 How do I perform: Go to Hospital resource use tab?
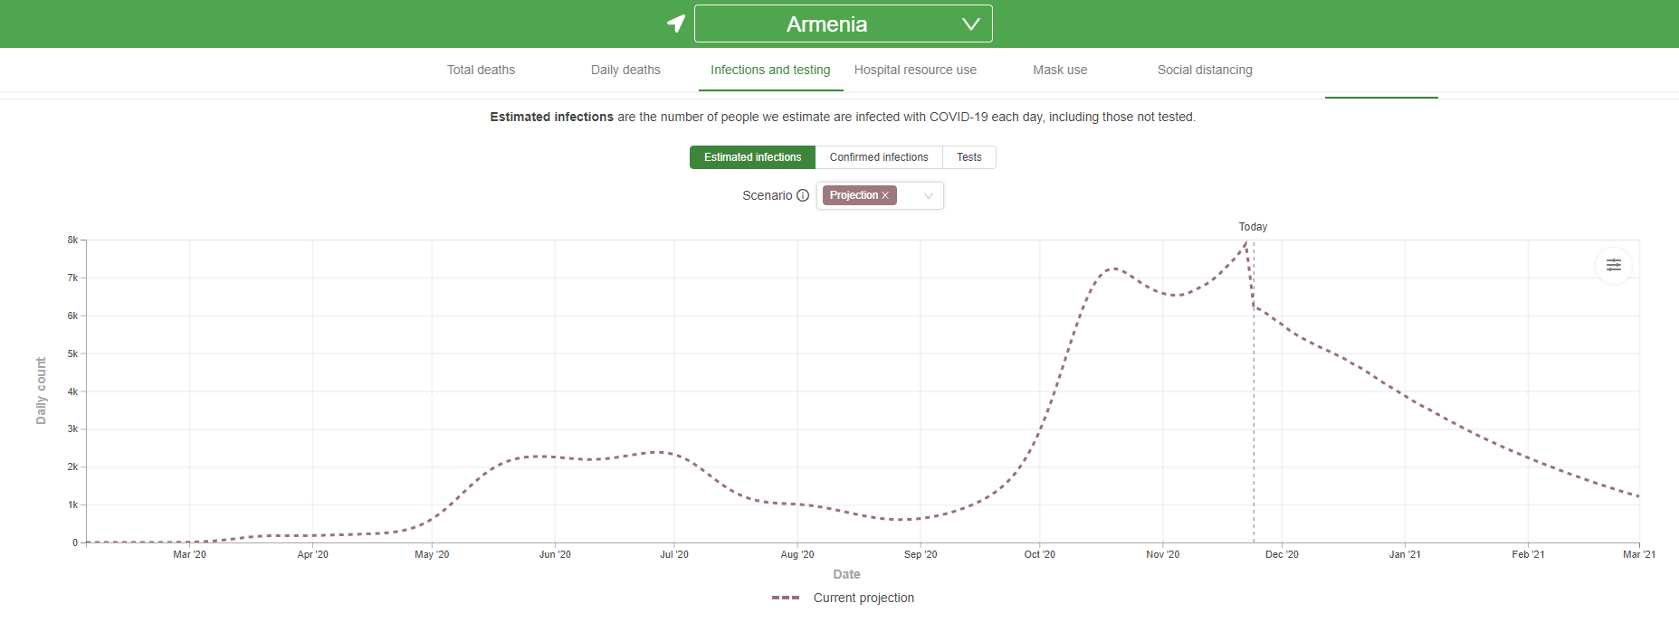pyautogui.click(x=915, y=70)
